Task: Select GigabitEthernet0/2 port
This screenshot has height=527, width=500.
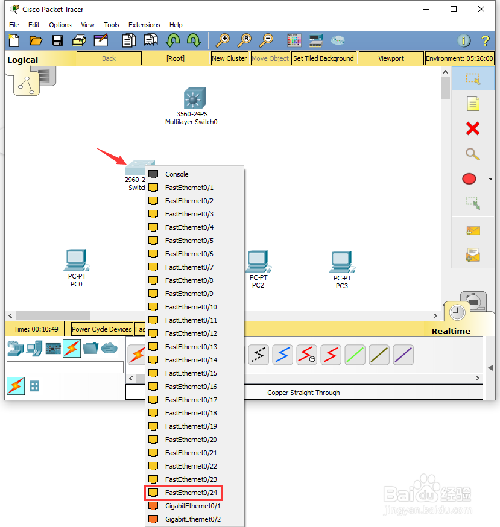Action: click(x=195, y=519)
